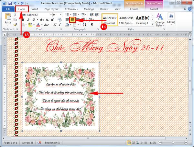Image resolution: width=194 pixels, height=147 pixels.
Task: Select the floral frame picture
Action: (x=60, y=96)
